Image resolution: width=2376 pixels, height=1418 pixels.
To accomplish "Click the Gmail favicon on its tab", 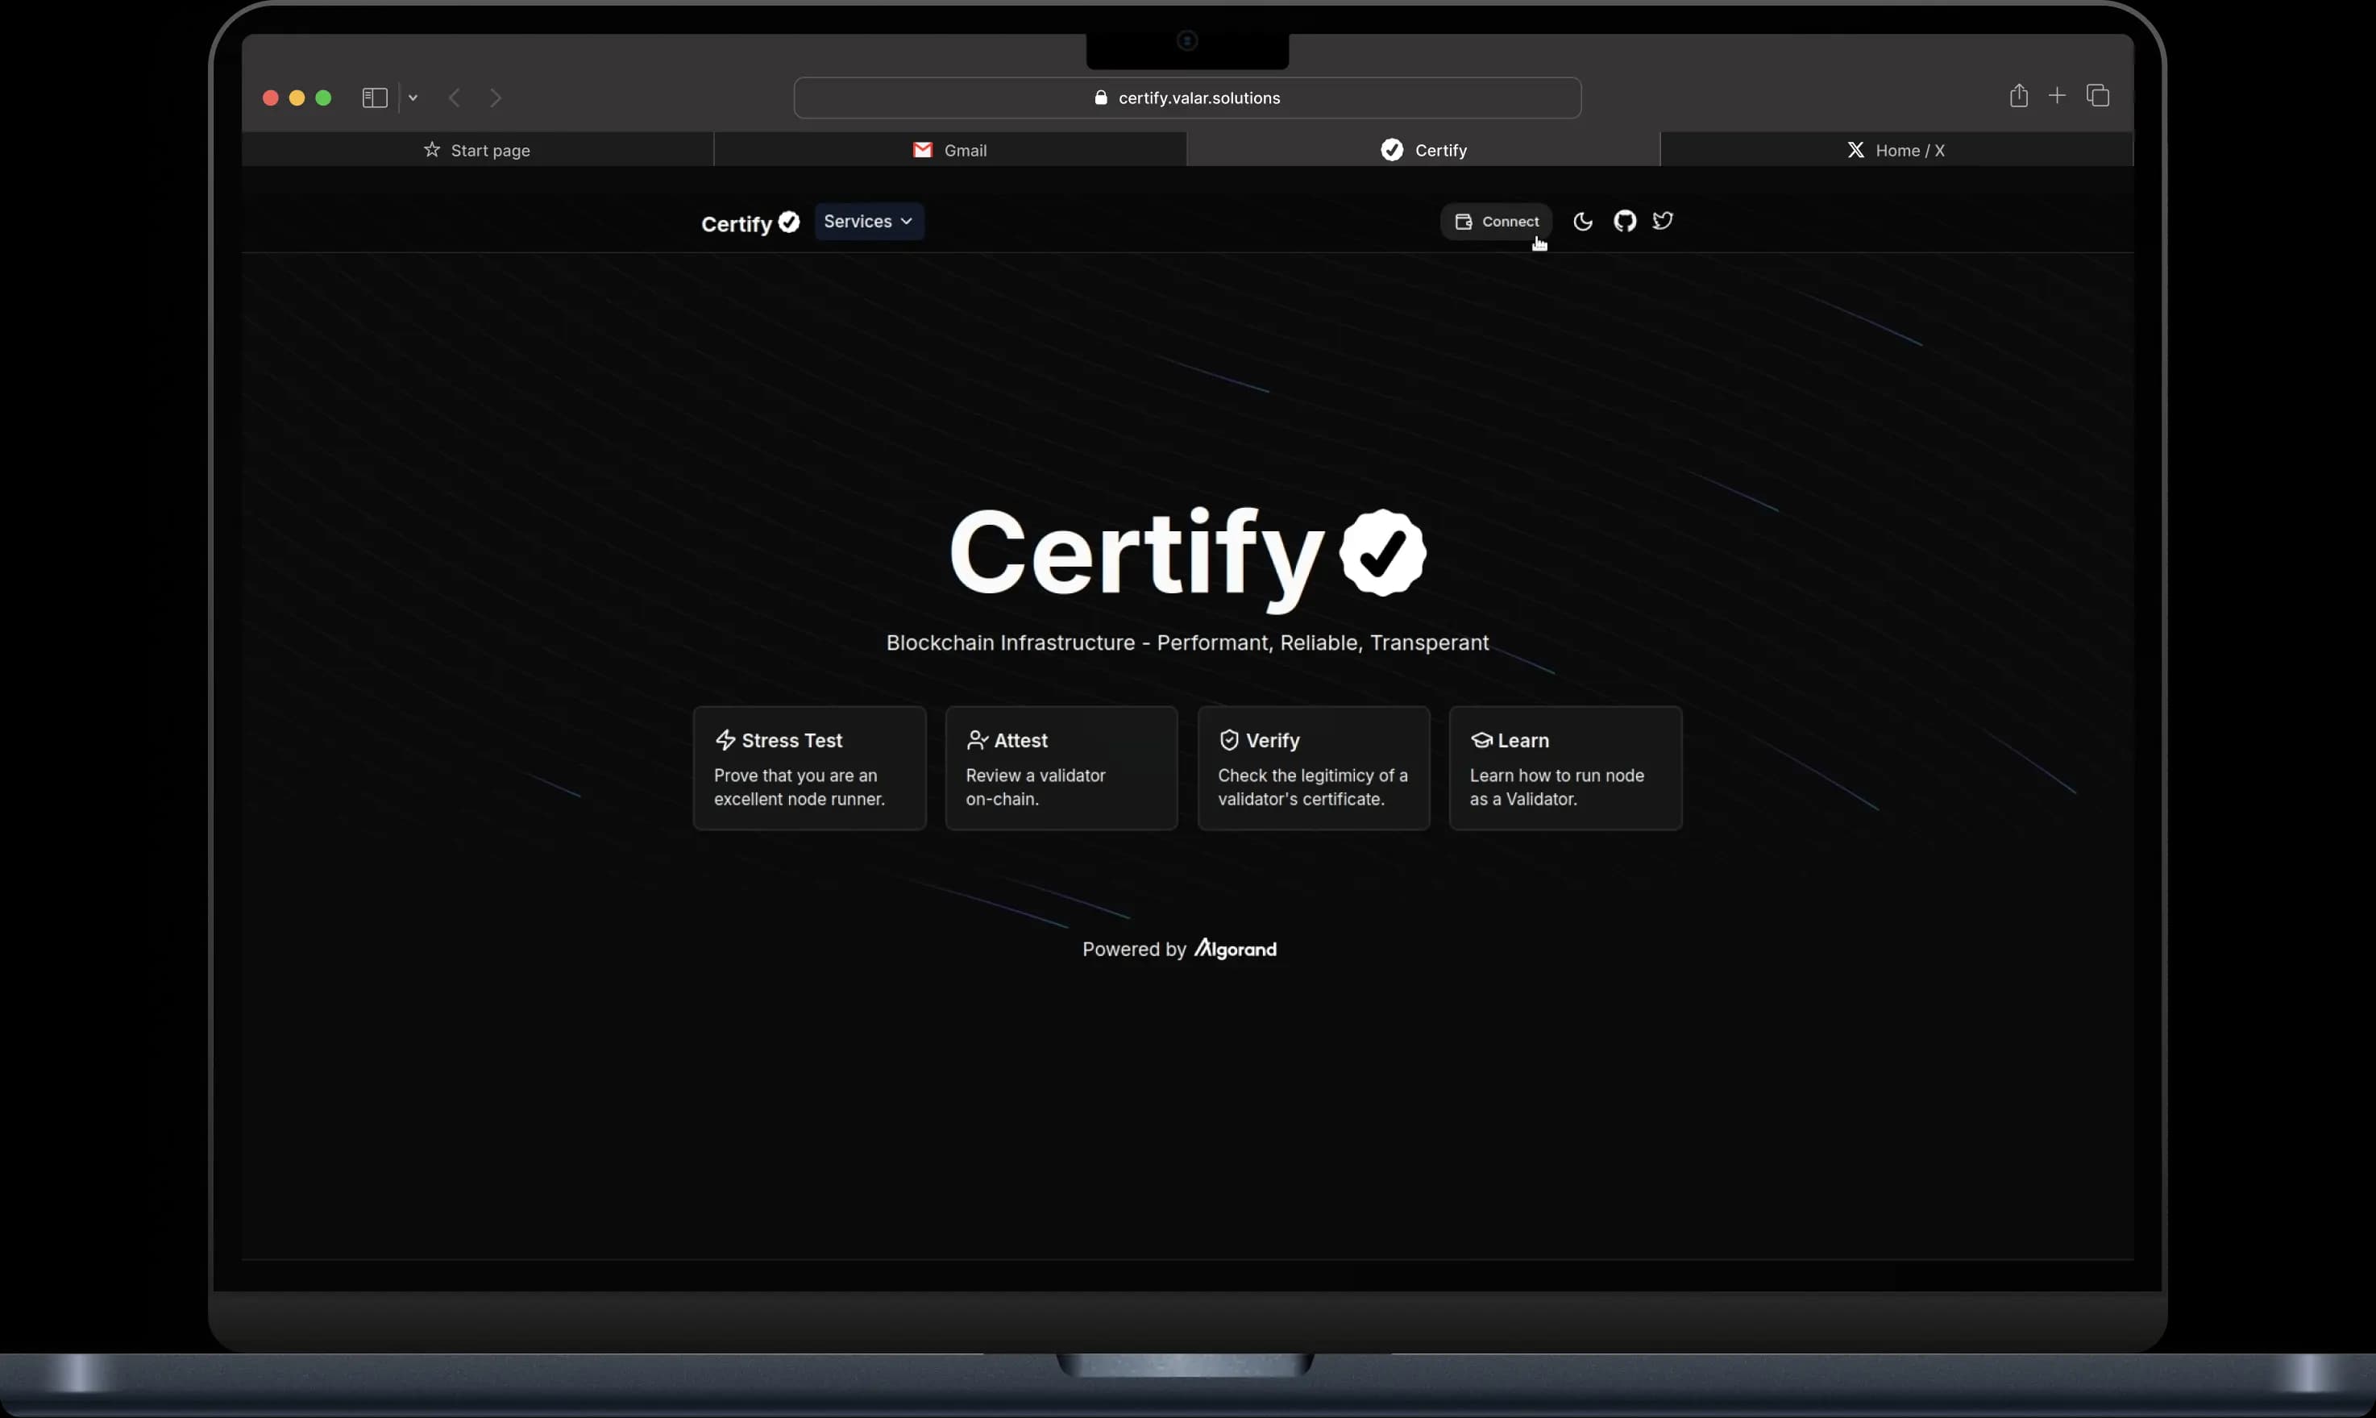I will coord(922,150).
